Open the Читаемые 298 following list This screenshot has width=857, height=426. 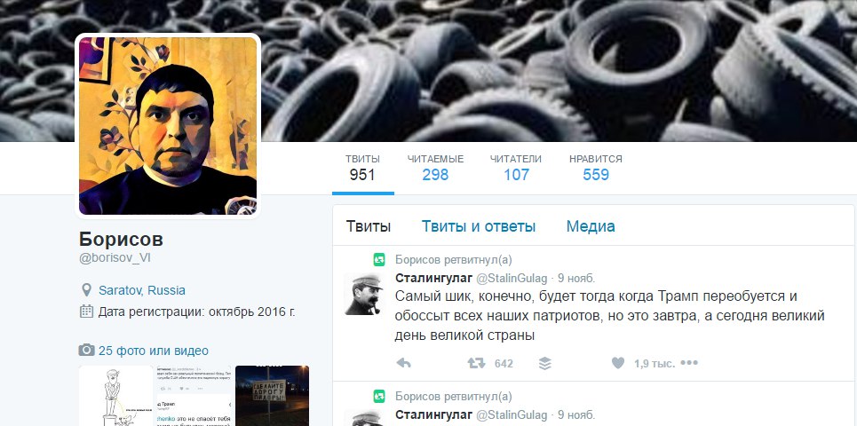click(x=435, y=168)
